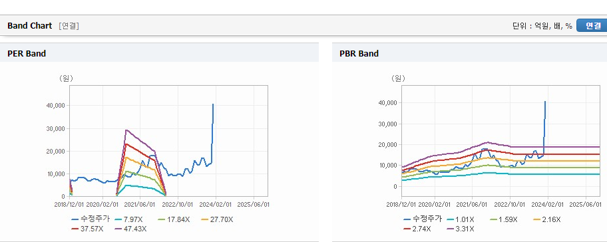Screen dimensions: 607x242
Task: Click 20,000 on PBR Band y-axis
Action: (388, 144)
